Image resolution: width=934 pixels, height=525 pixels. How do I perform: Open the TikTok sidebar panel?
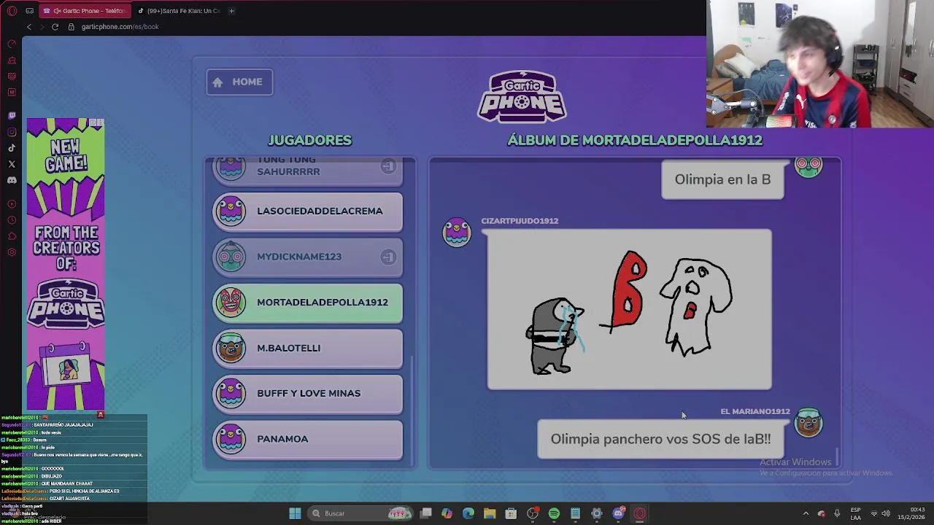click(12, 148)
